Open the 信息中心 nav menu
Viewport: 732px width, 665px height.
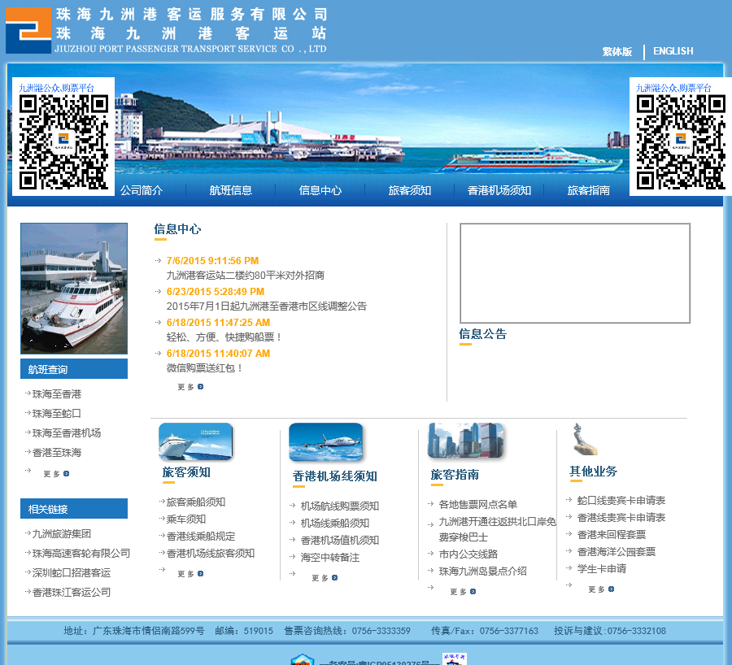click(320, 190)
